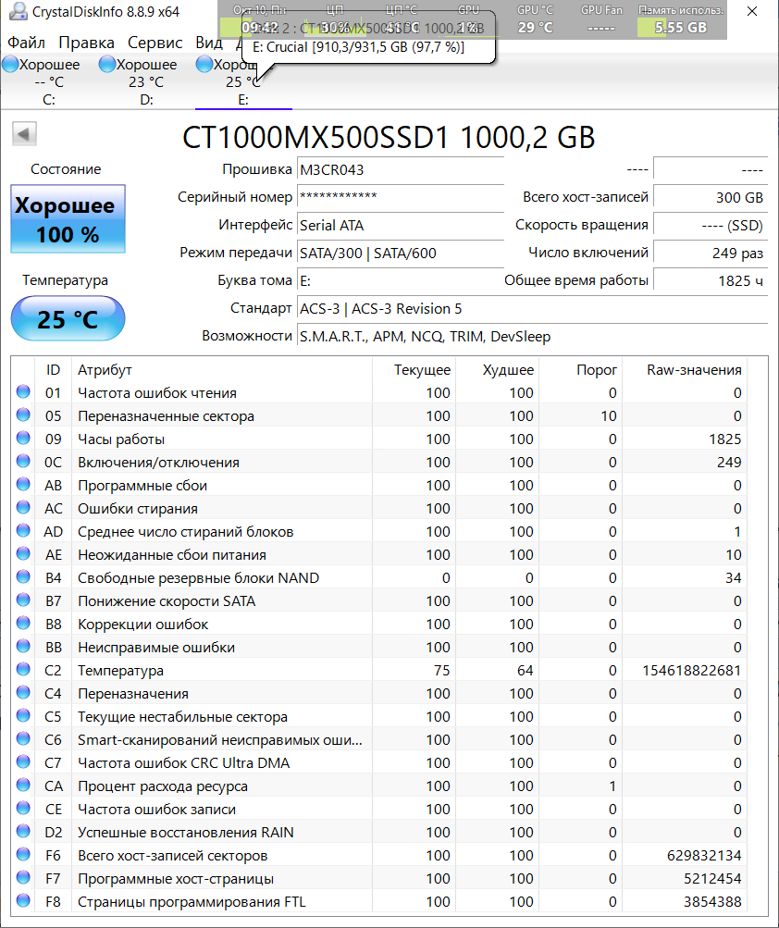Click the status orb for Температура attribute
The height and width of the screenshot is (928, 779).
click(x=23, y=671)
